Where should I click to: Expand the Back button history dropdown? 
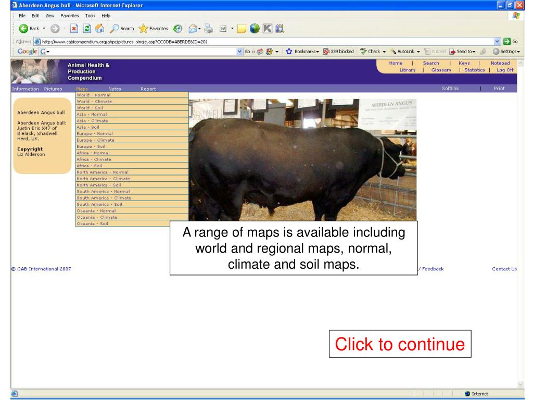[44, 29]
